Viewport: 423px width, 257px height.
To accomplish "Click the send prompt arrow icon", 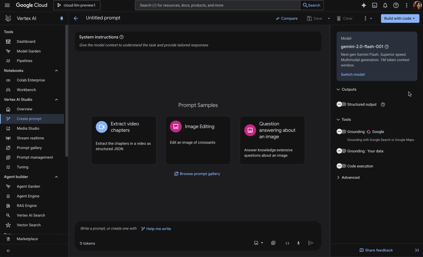I will 311,243.
